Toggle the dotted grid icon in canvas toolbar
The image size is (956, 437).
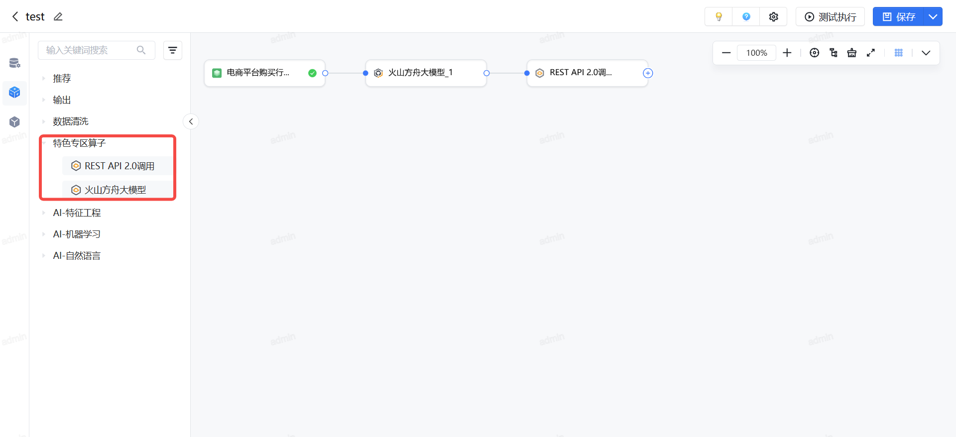(x=898, y=53)
